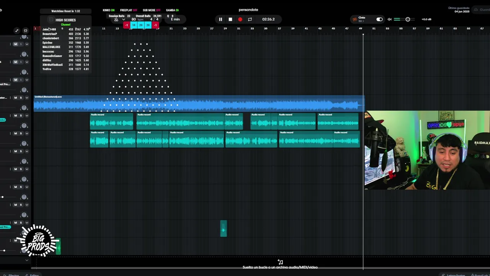This screenshot has width=490, height=276.
Task: Click the MALCOMLUKE high score row
Action: click(65, 47)
